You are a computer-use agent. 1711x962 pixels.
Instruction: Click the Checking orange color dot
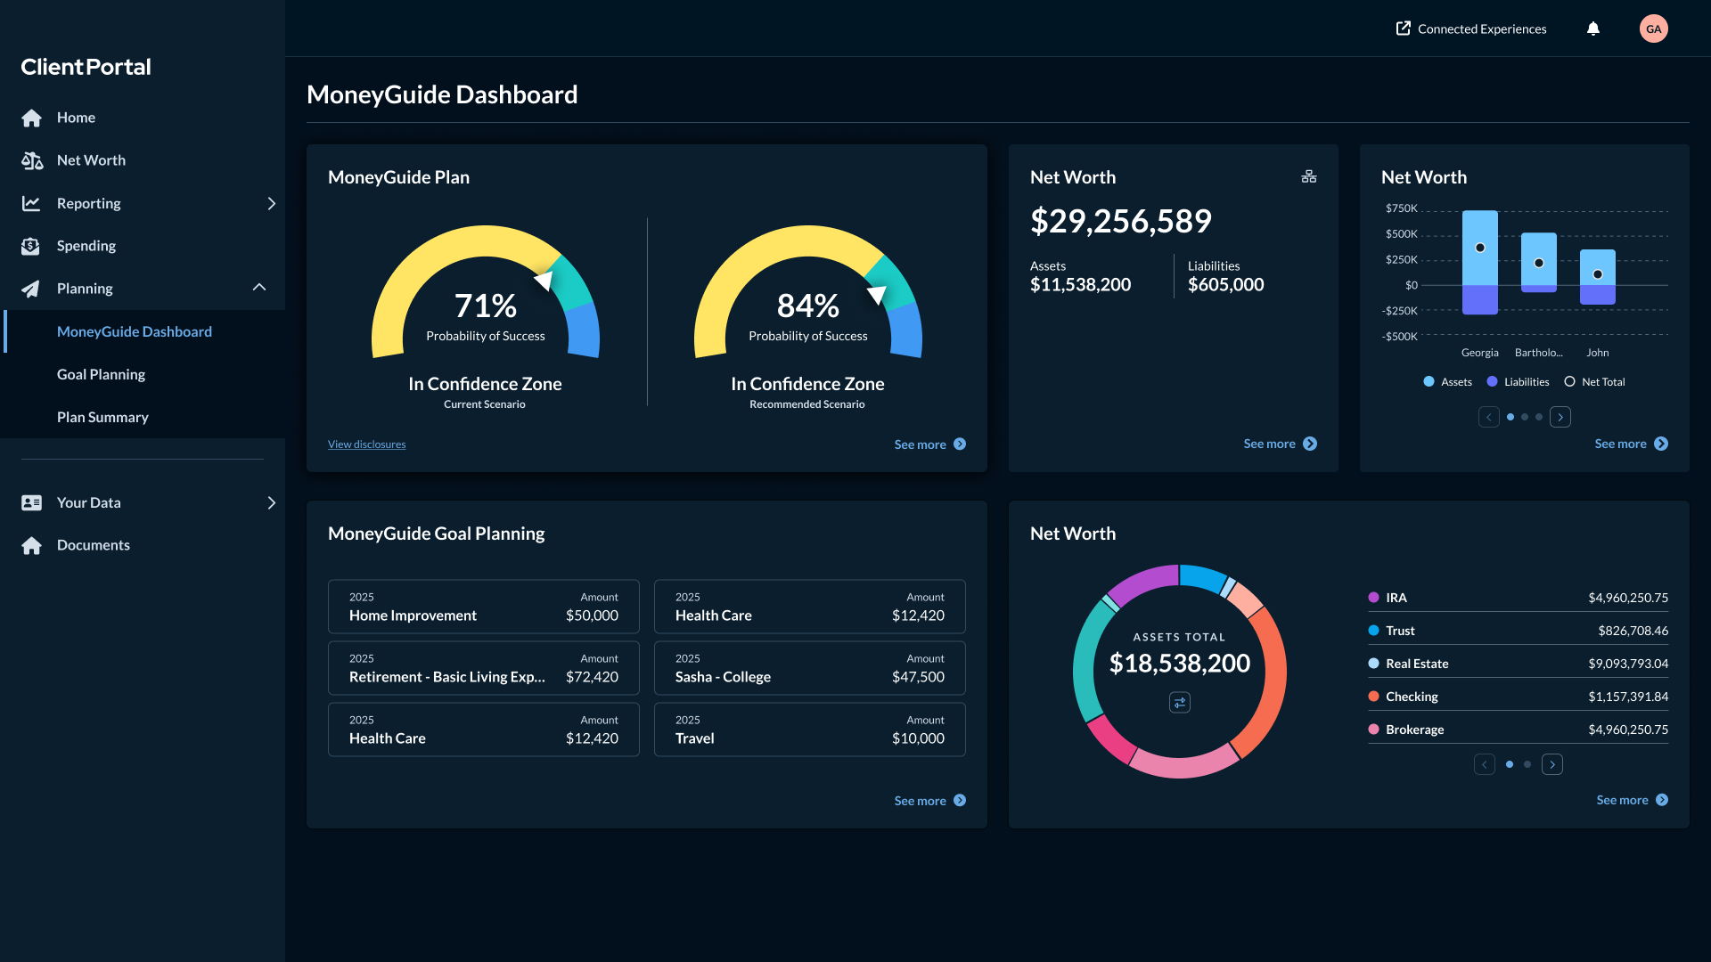pos(1373,697)
